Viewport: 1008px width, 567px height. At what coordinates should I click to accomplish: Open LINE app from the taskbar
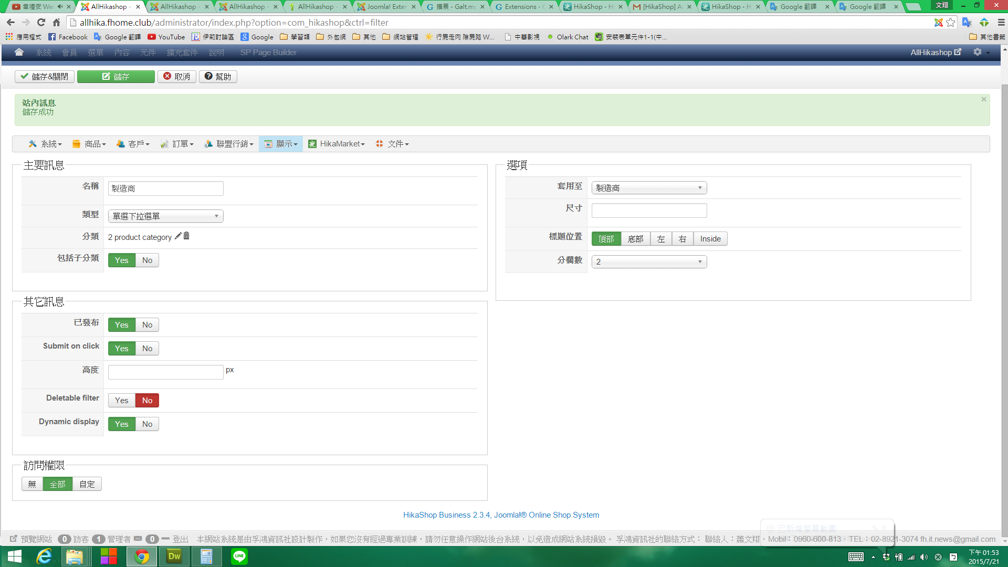click(239, 556)
